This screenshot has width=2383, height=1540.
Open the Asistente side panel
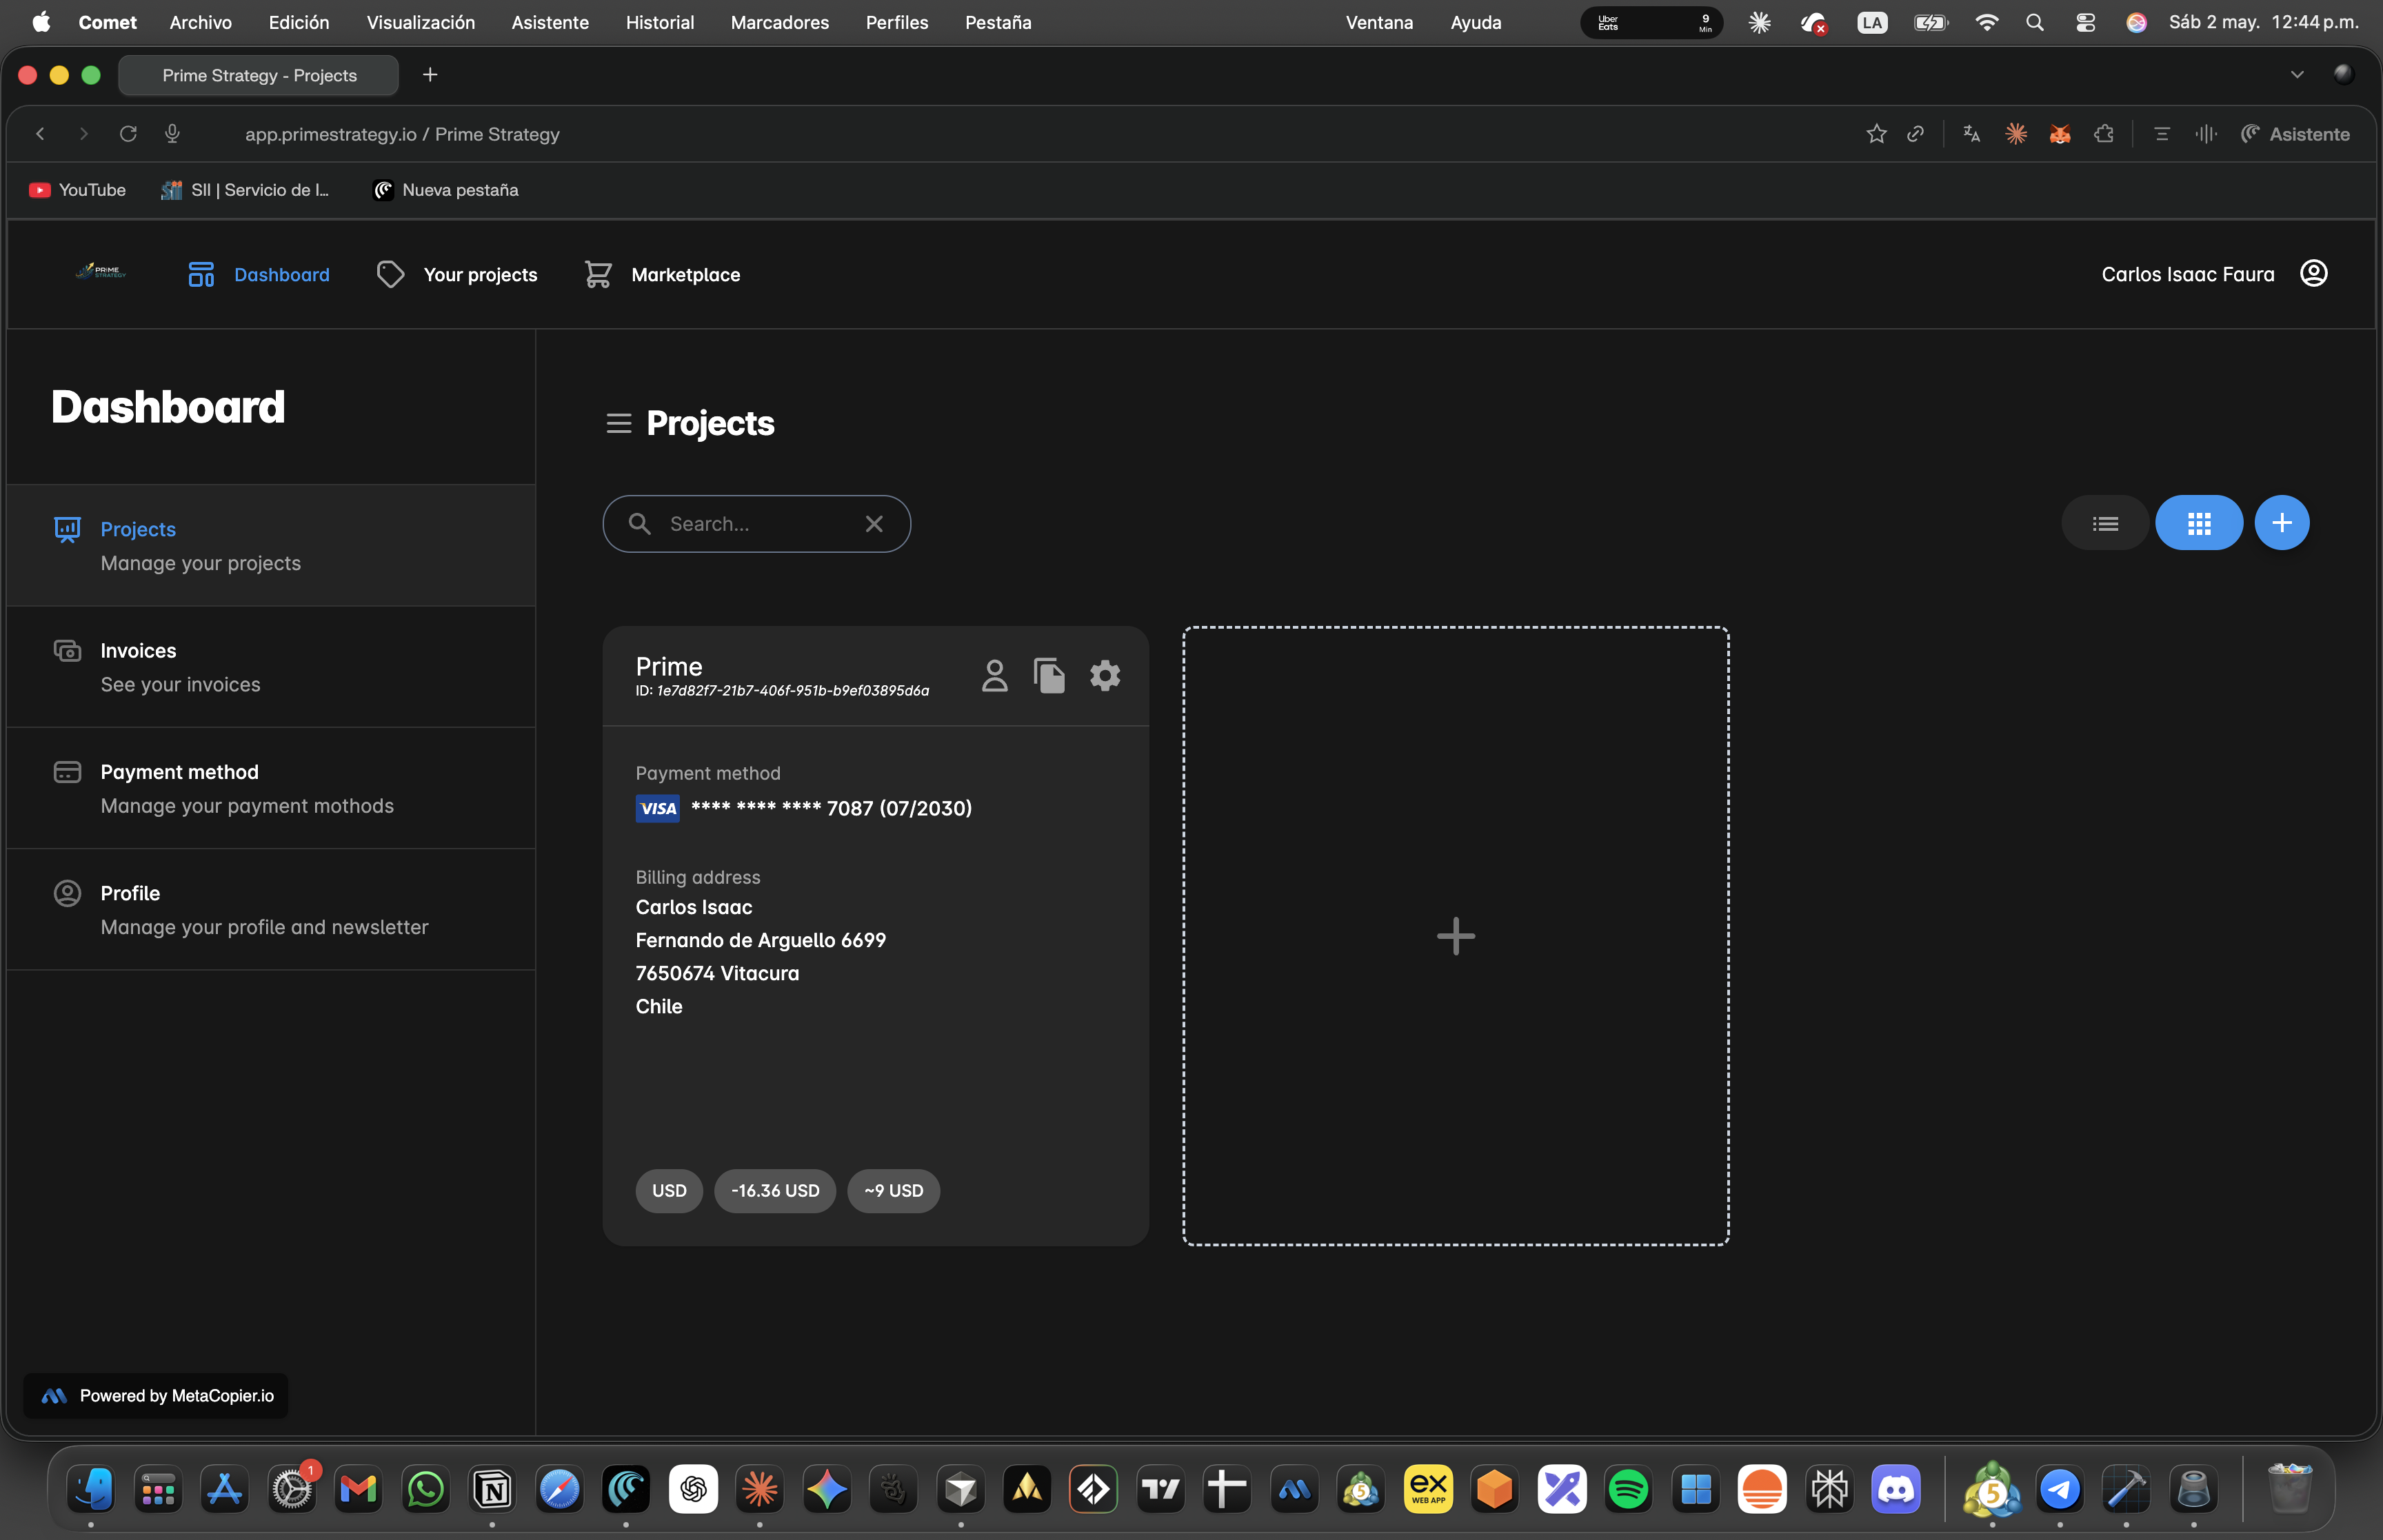click(2295, 134)
